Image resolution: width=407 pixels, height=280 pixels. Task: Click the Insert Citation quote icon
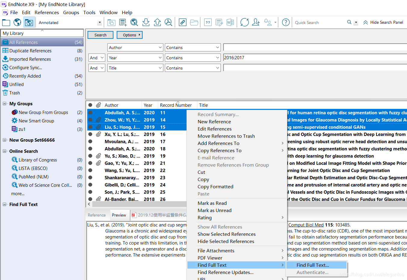pyautogui.click(x=208, y=22)
